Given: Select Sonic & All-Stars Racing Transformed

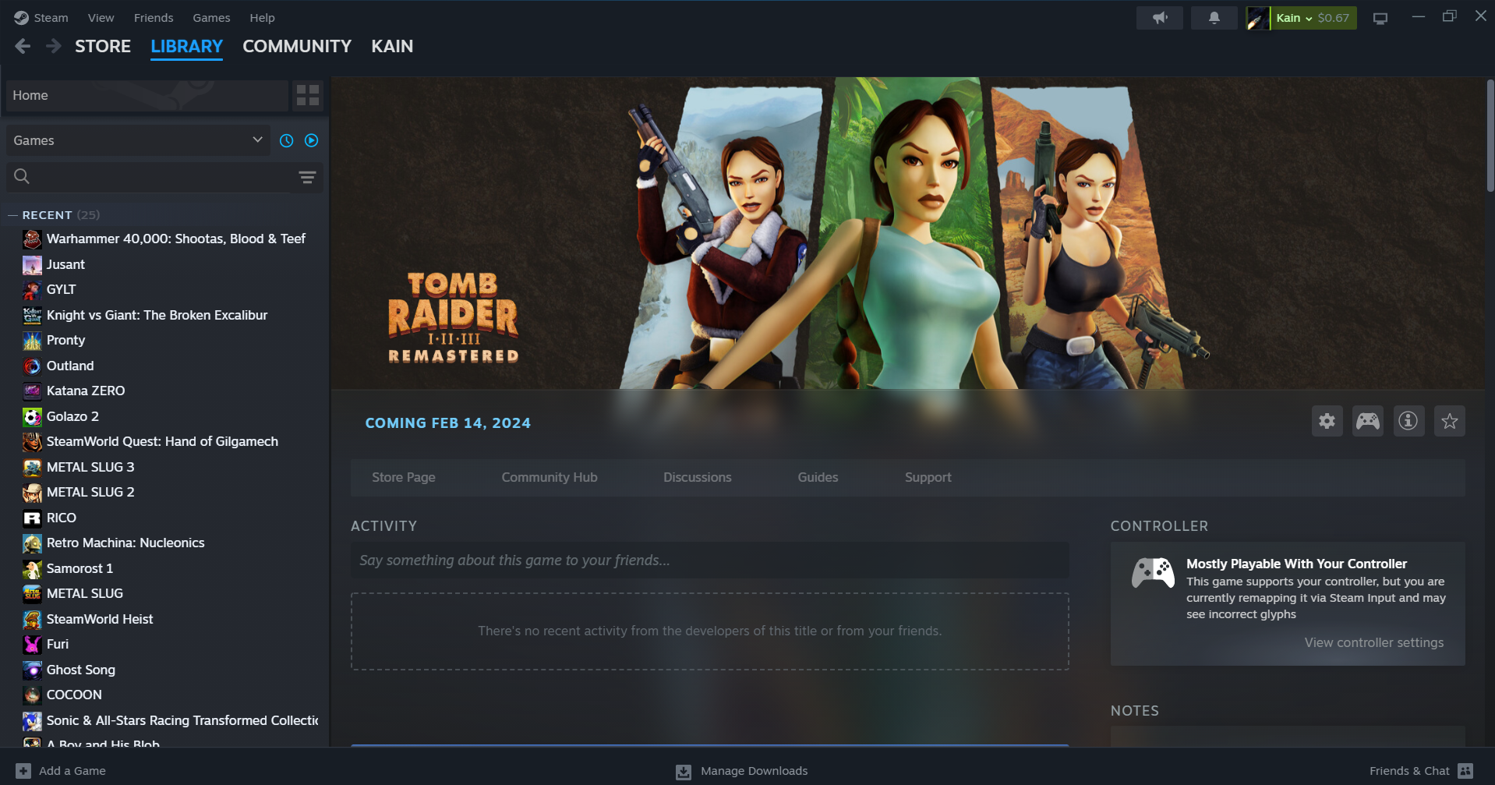Looking at the screenshot, I should 182,721.
